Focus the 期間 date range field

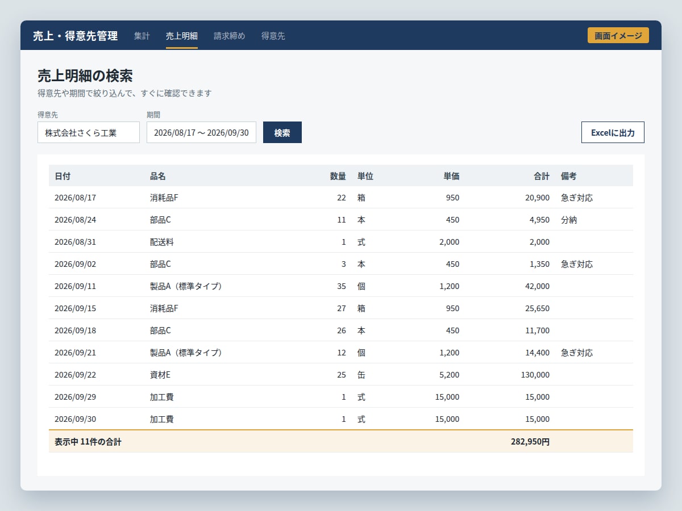(x=201, y=132)
